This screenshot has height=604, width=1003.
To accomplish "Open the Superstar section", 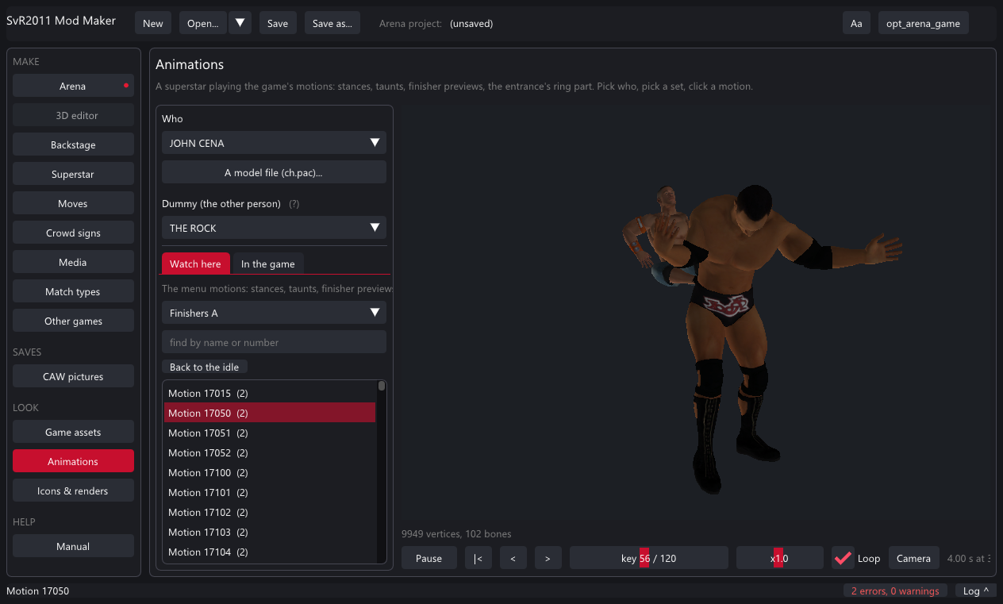I will pos(73,174).
